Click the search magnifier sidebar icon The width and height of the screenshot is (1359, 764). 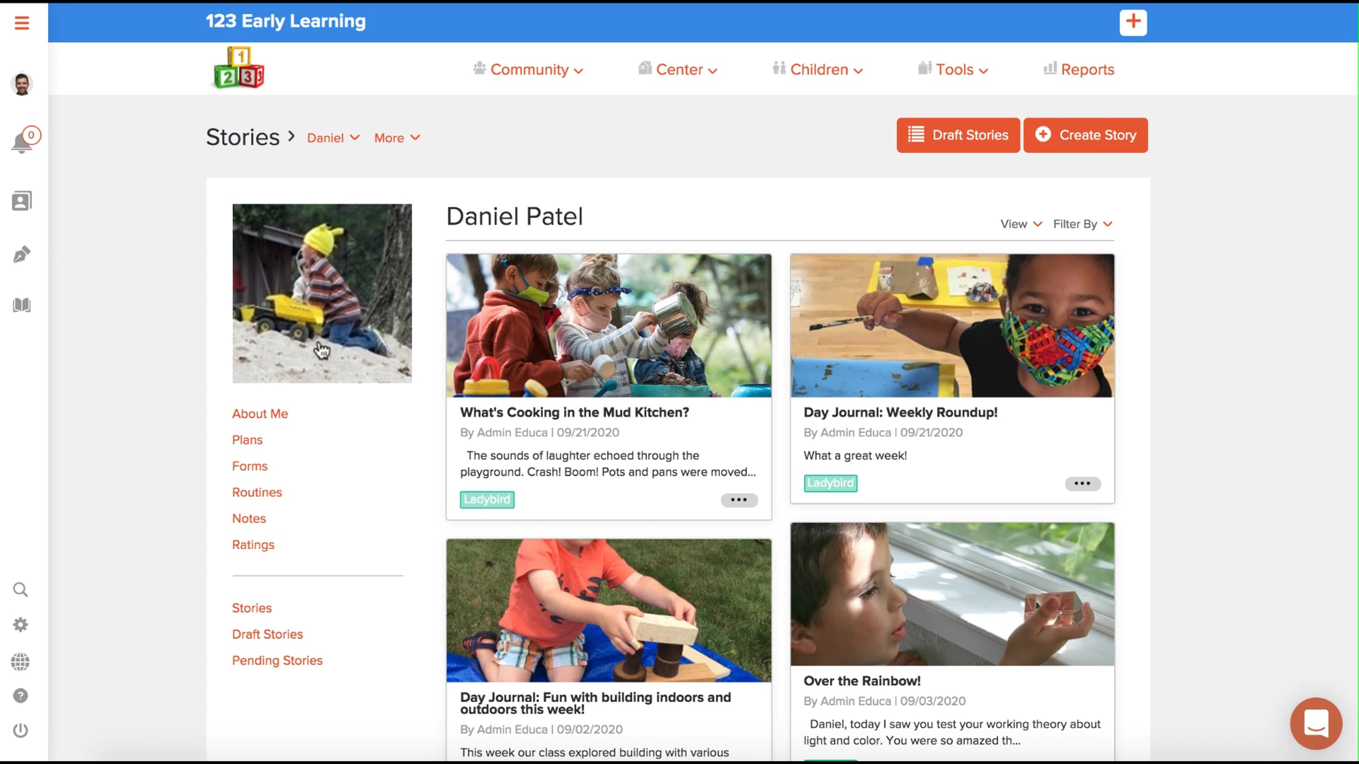tap(20, 590)
